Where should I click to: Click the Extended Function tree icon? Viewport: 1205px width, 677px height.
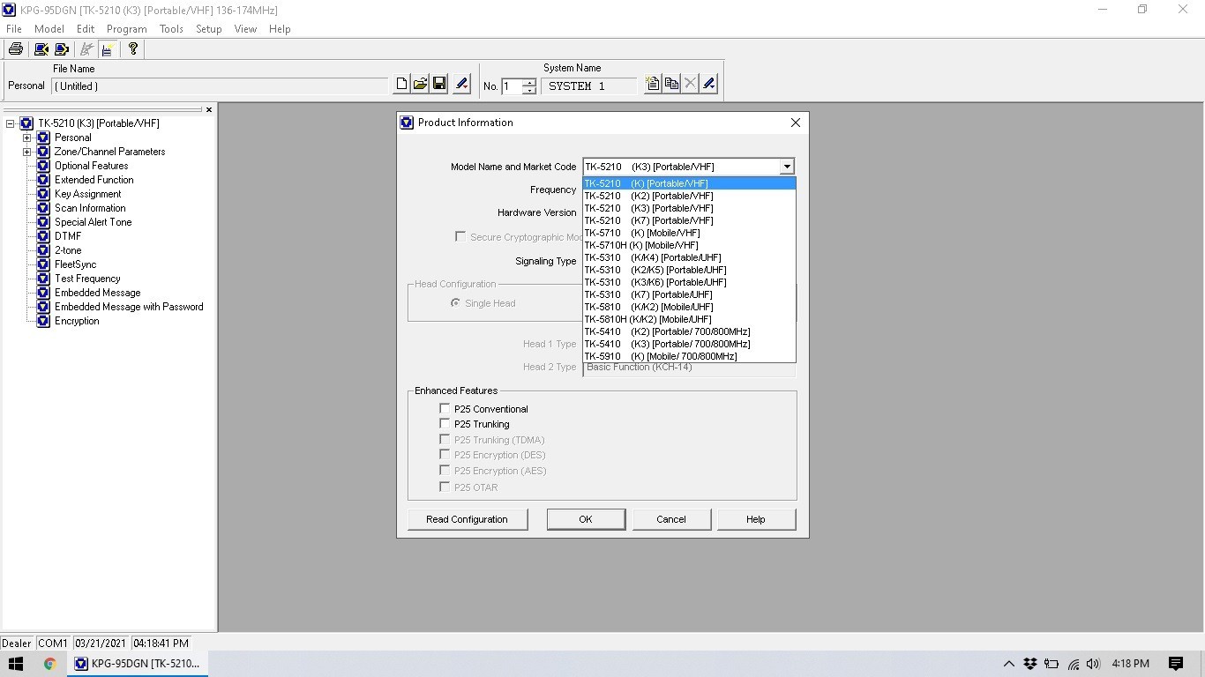coord(42,180)
